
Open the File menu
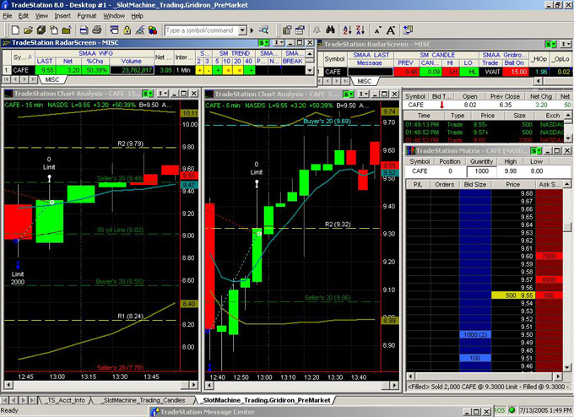[8, 16]
